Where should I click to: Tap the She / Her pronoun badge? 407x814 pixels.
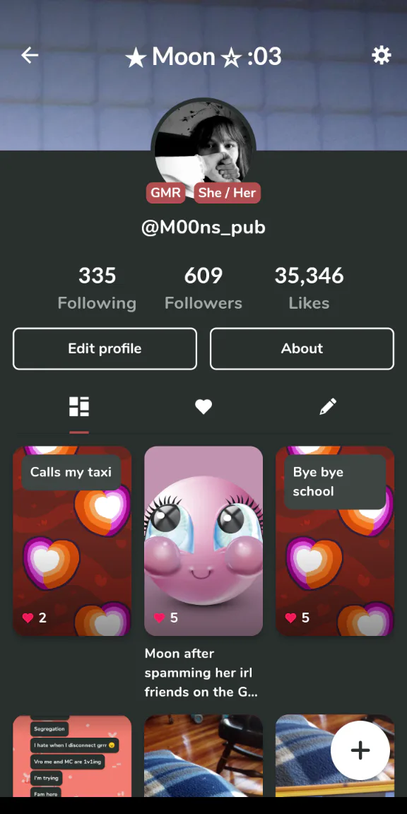tap(227, 193)
